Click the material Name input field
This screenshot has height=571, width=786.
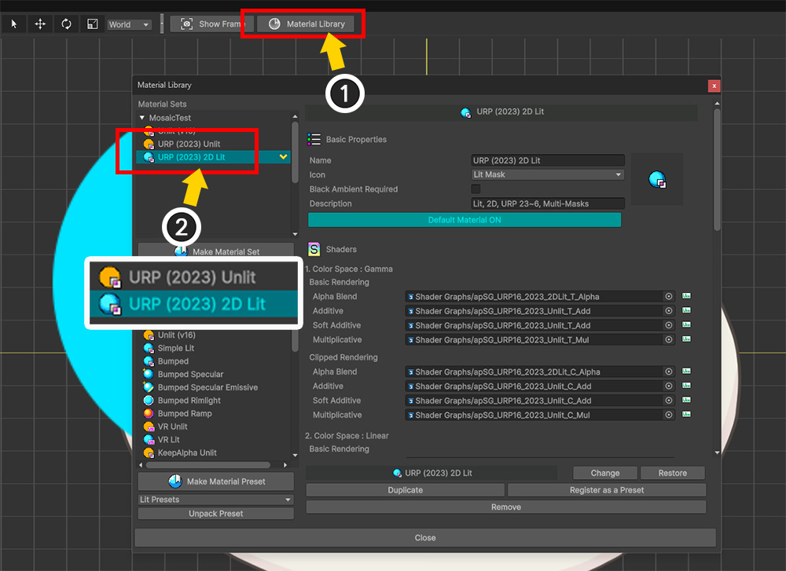pyautogui.click(x=547, y=160)
